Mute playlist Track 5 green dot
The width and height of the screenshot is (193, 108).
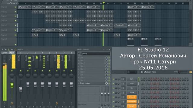(15, 25)
